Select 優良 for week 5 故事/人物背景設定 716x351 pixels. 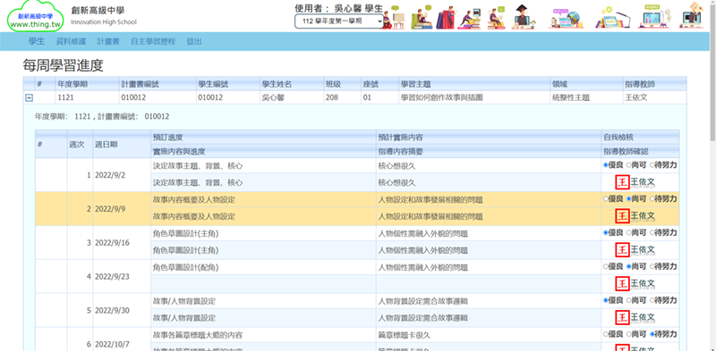pos(606,300)
